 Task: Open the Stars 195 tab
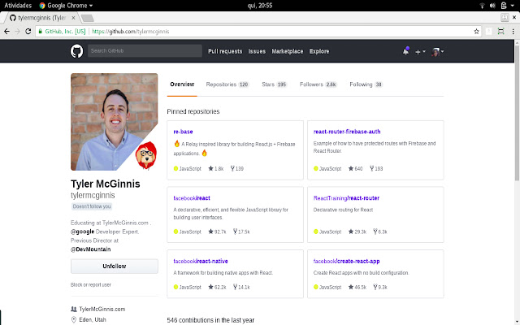tap(275, 84)
